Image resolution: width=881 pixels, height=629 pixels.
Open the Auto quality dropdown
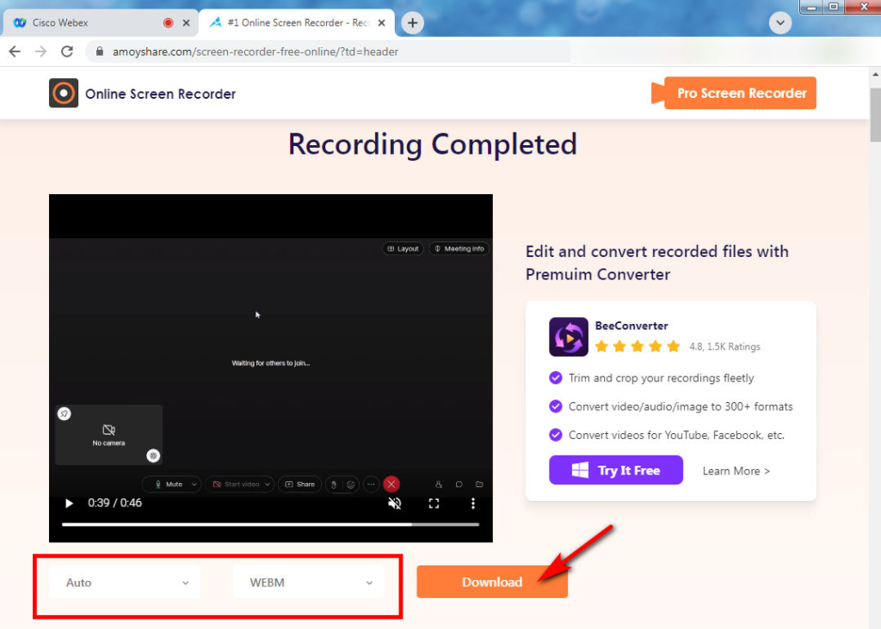tap(124, 582)
